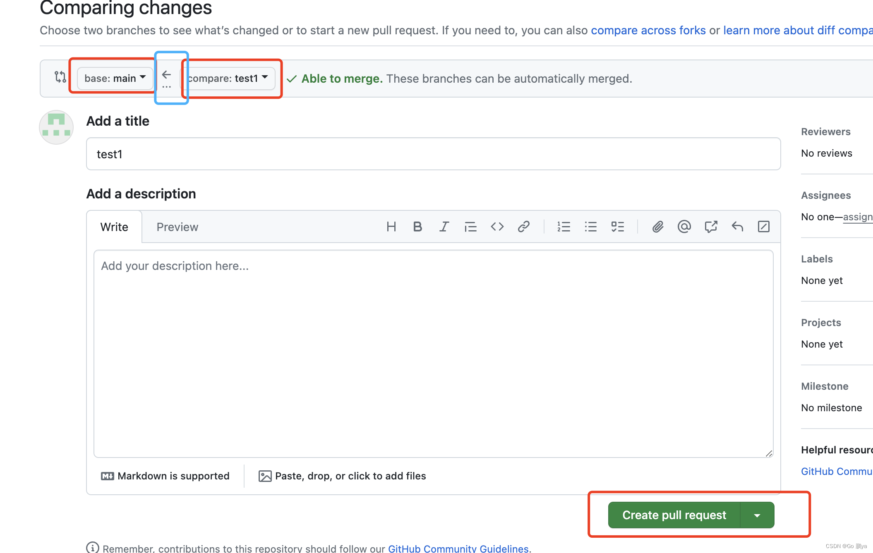Click the green checkmark merge status icon
This screenshot has height=553, width=873.
tap(291, 79)
